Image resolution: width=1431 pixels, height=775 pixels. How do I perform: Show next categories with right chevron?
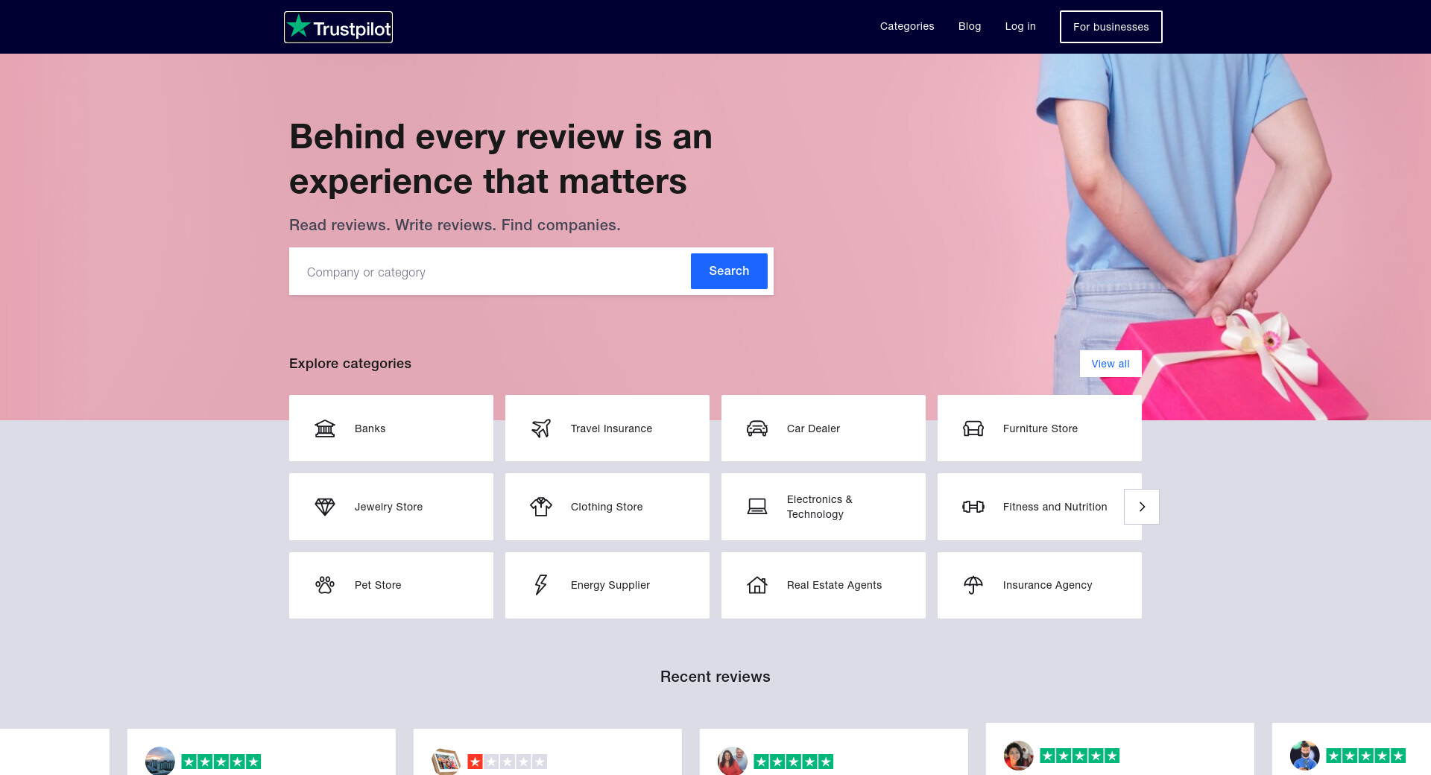1142,507
